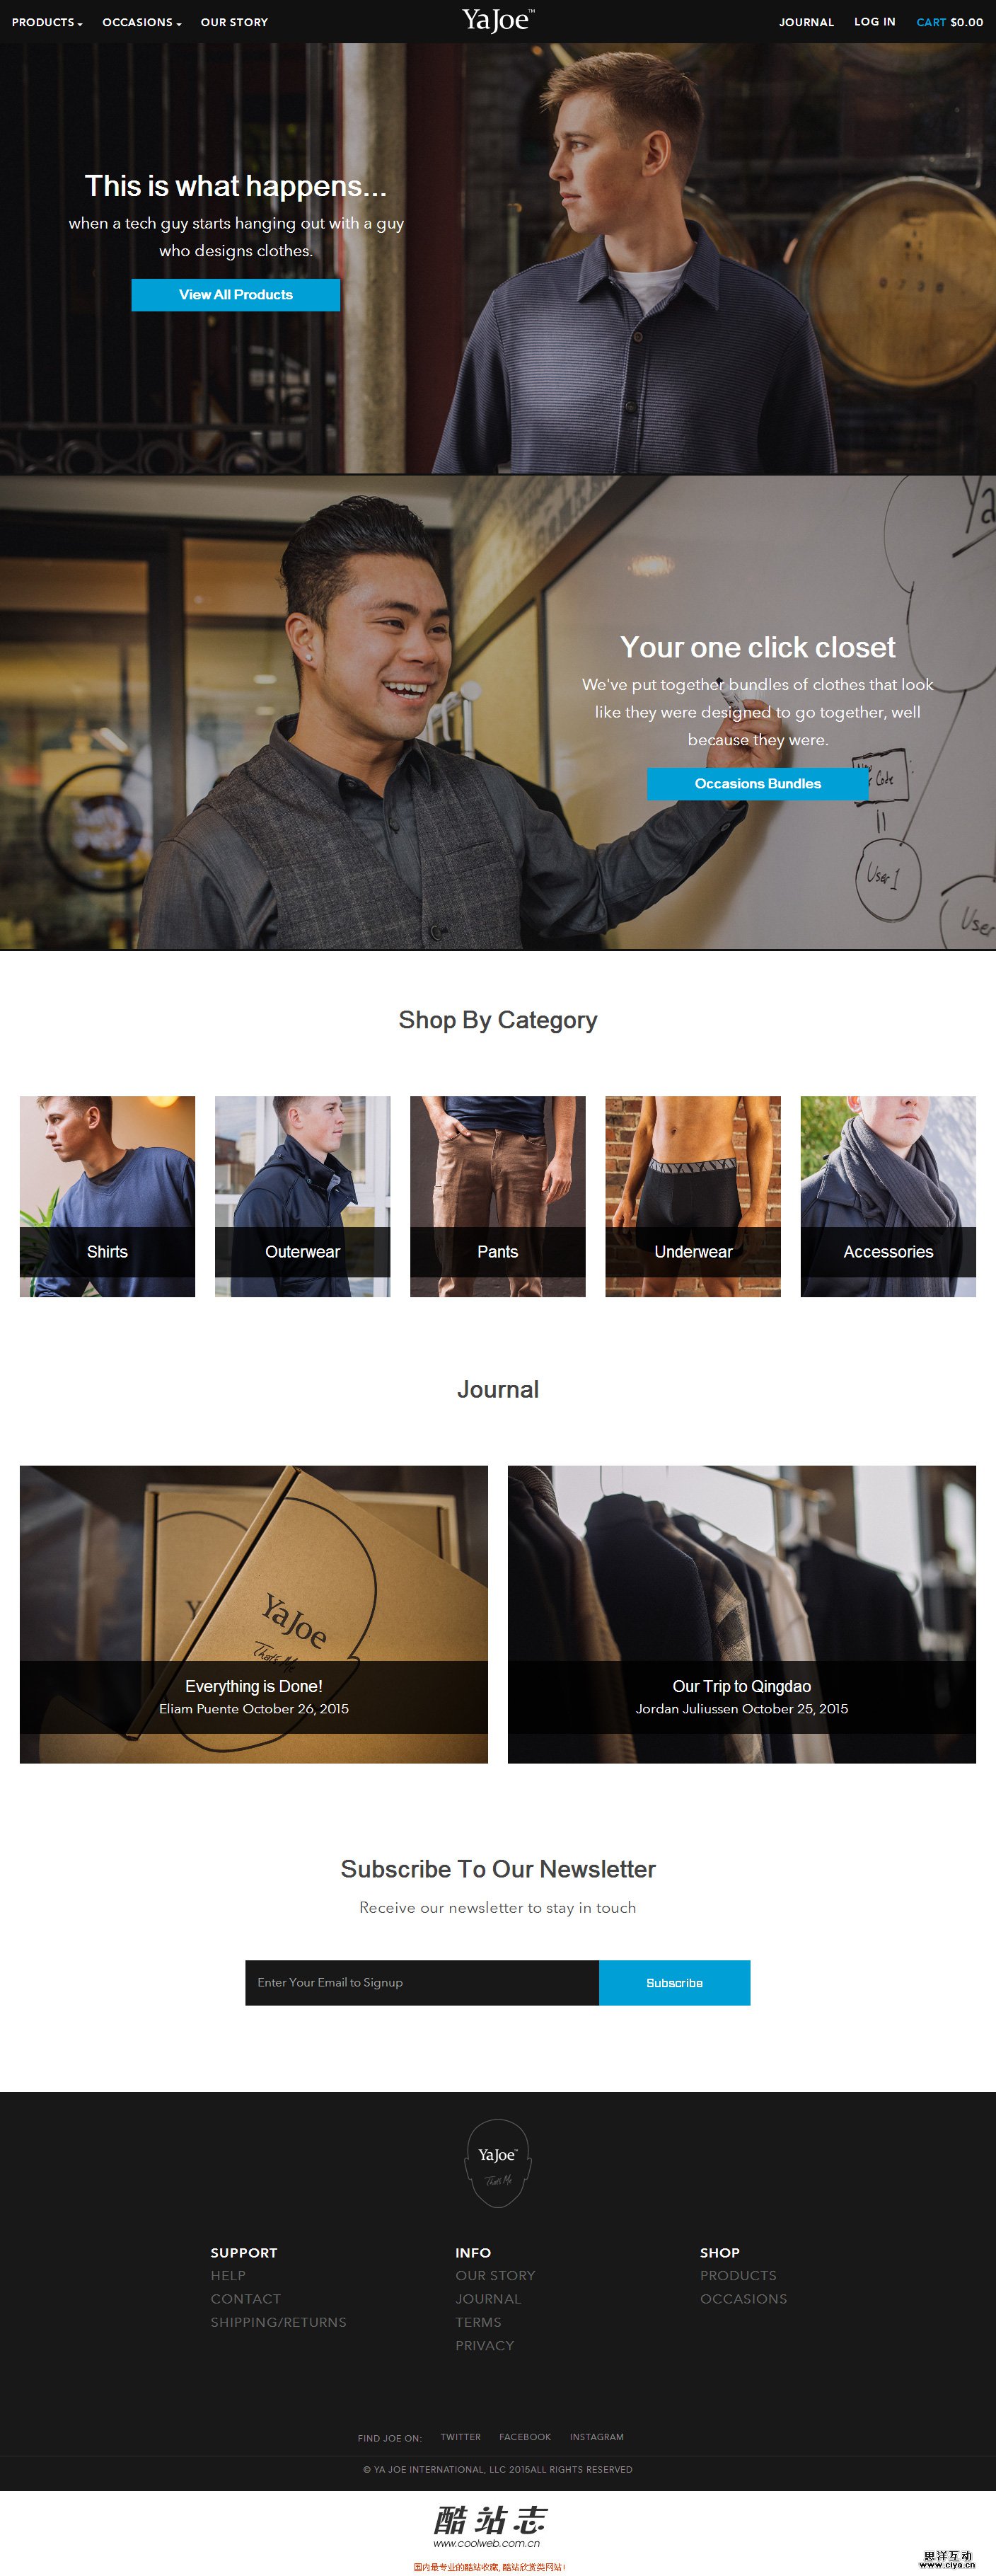Select the Accessories category tile
Viewport: 996px width, 2576px height.
(x=888, y=1196)
